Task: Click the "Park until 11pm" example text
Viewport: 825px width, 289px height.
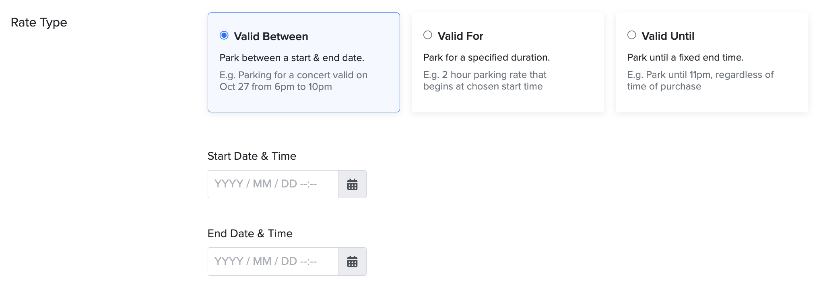Action: pyautogui.click(x=700, y=80)
